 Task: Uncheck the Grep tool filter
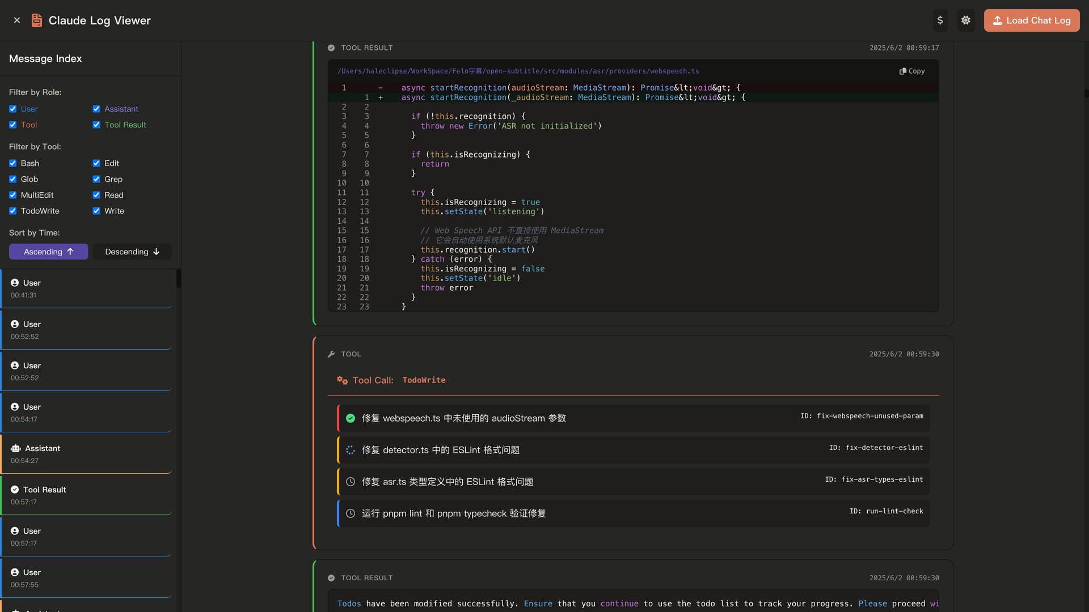coord(96,179)
